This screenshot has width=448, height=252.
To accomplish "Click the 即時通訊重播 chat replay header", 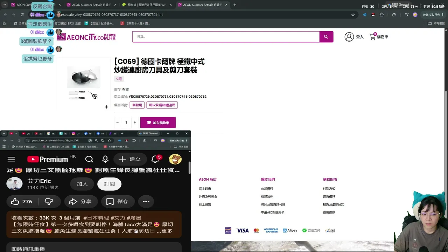I will point(28,249).
